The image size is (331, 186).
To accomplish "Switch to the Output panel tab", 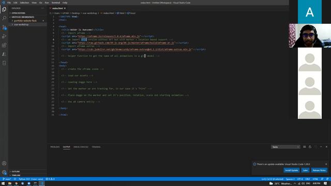I will coord(67,147).
